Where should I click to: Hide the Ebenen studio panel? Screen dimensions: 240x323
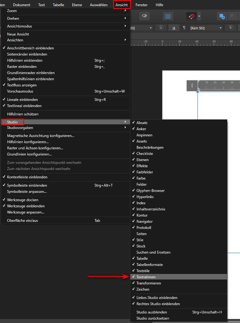point(179,159)
